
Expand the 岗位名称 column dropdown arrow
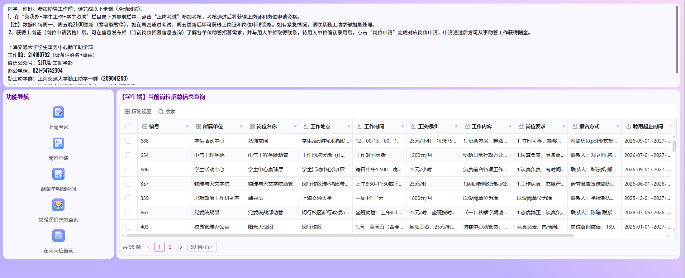pyautogui.click(x=295, y=126)
